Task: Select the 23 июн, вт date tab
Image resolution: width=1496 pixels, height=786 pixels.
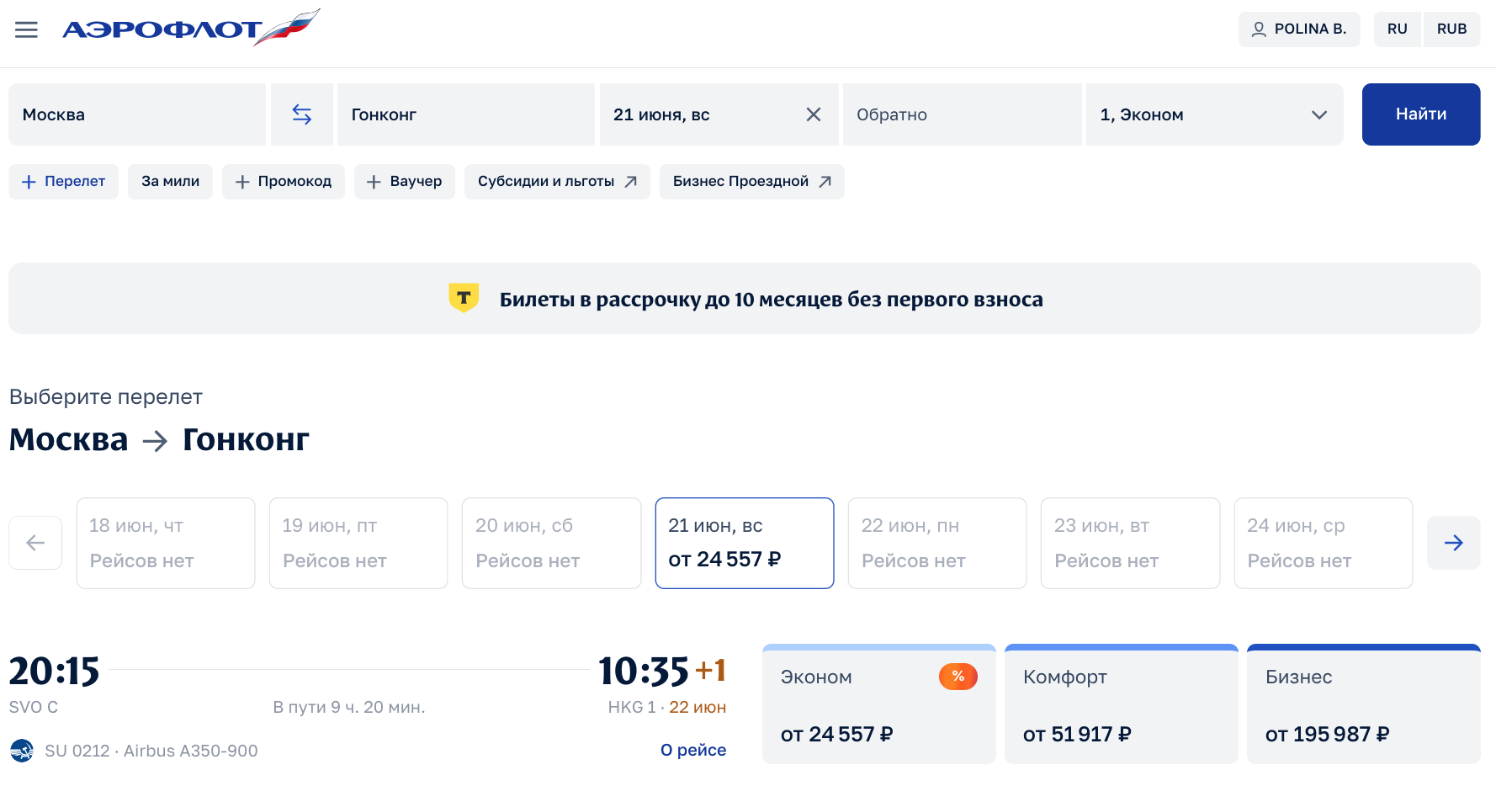Action: 1131,543
